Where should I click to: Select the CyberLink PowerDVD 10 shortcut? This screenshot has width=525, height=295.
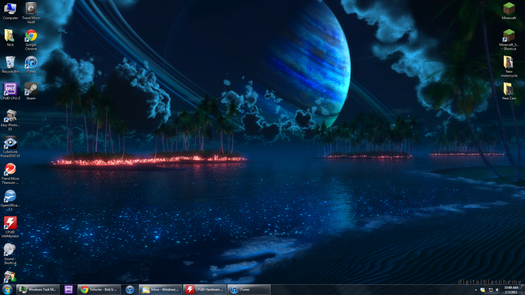(x=10, y=147)
